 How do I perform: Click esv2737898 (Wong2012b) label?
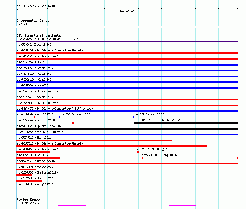click(x=35, y=184)
